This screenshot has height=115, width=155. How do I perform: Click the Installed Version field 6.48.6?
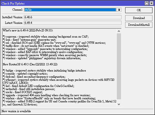(x=73, y=17)
